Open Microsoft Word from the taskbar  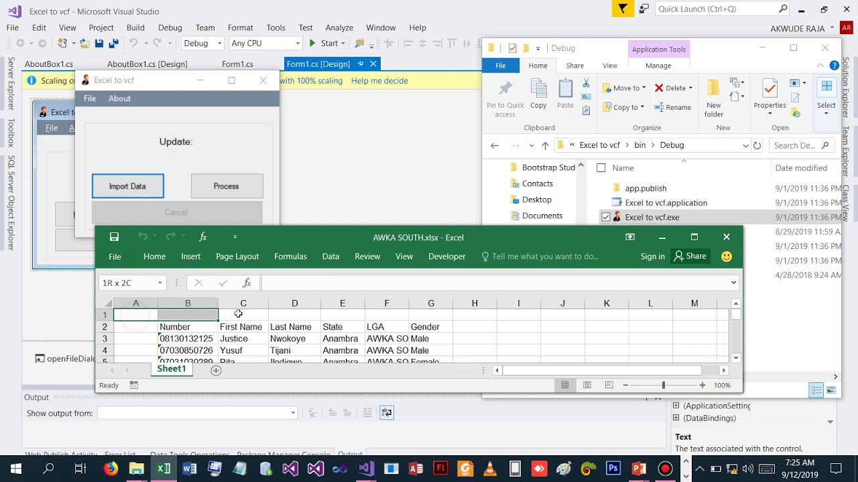pyautogui.click(x=188, y=469)
